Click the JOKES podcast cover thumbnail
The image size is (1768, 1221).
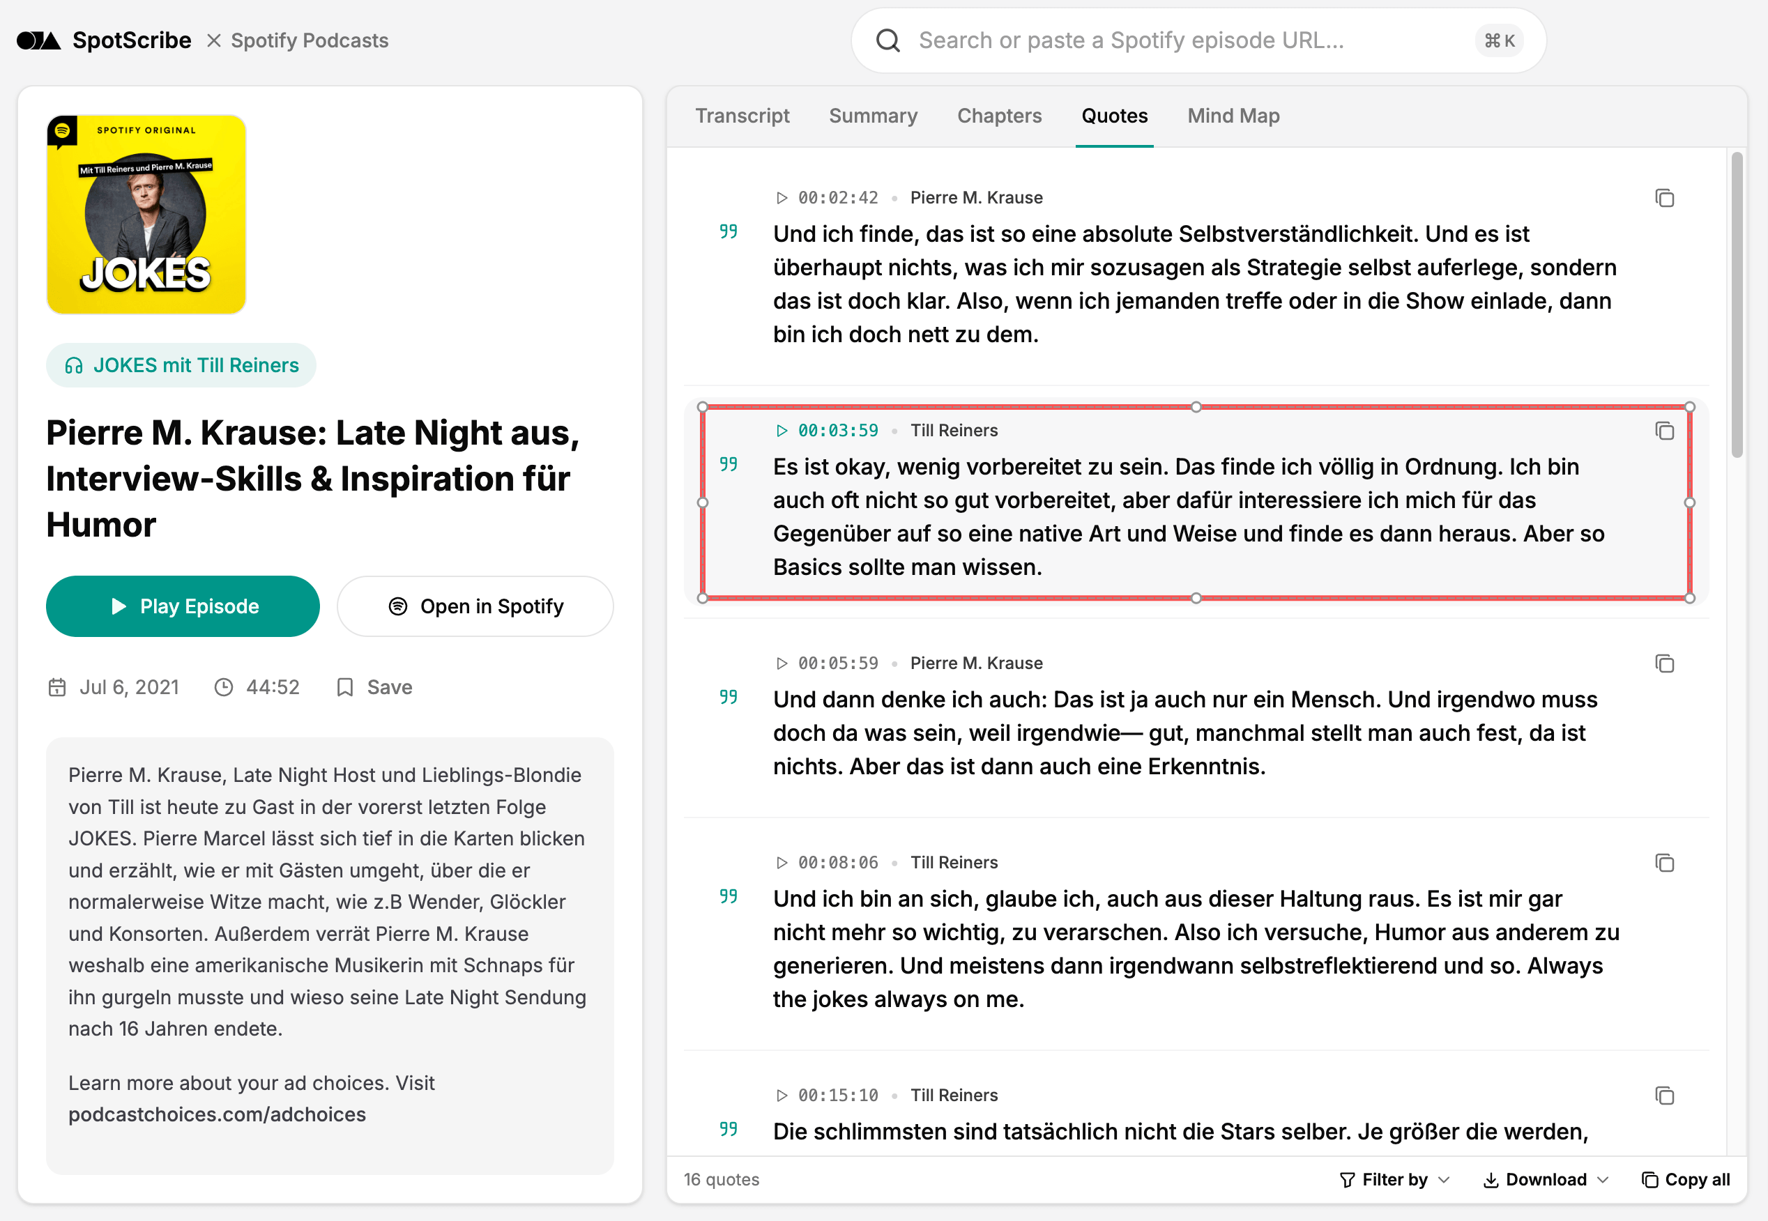146,214
